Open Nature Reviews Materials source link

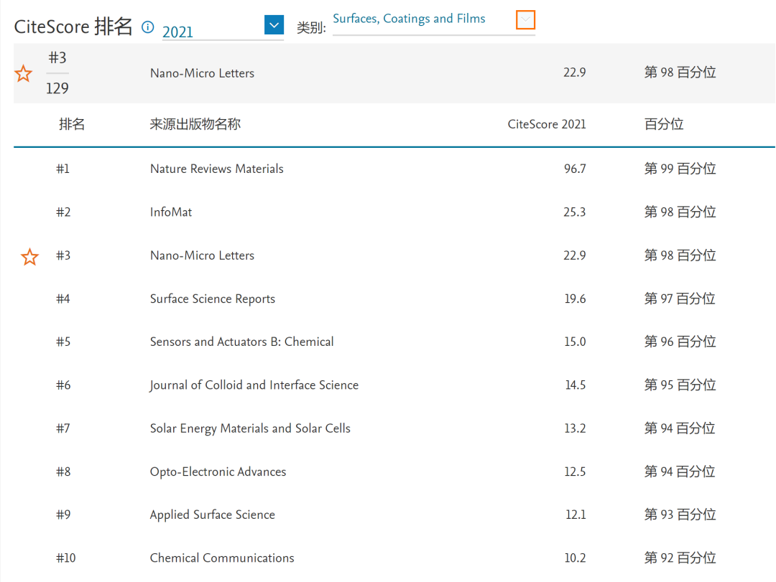(217, 169)
